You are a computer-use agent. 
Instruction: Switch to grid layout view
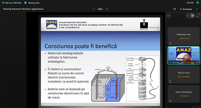(192, 16)
